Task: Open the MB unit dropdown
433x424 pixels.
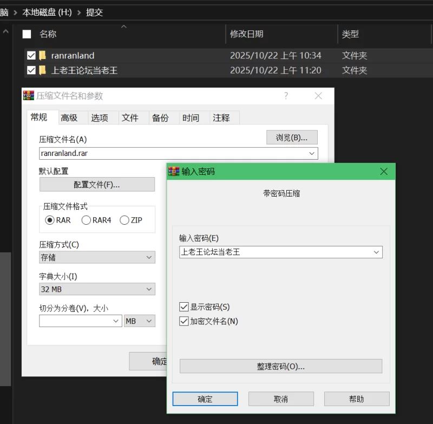Action: point(140,321)
